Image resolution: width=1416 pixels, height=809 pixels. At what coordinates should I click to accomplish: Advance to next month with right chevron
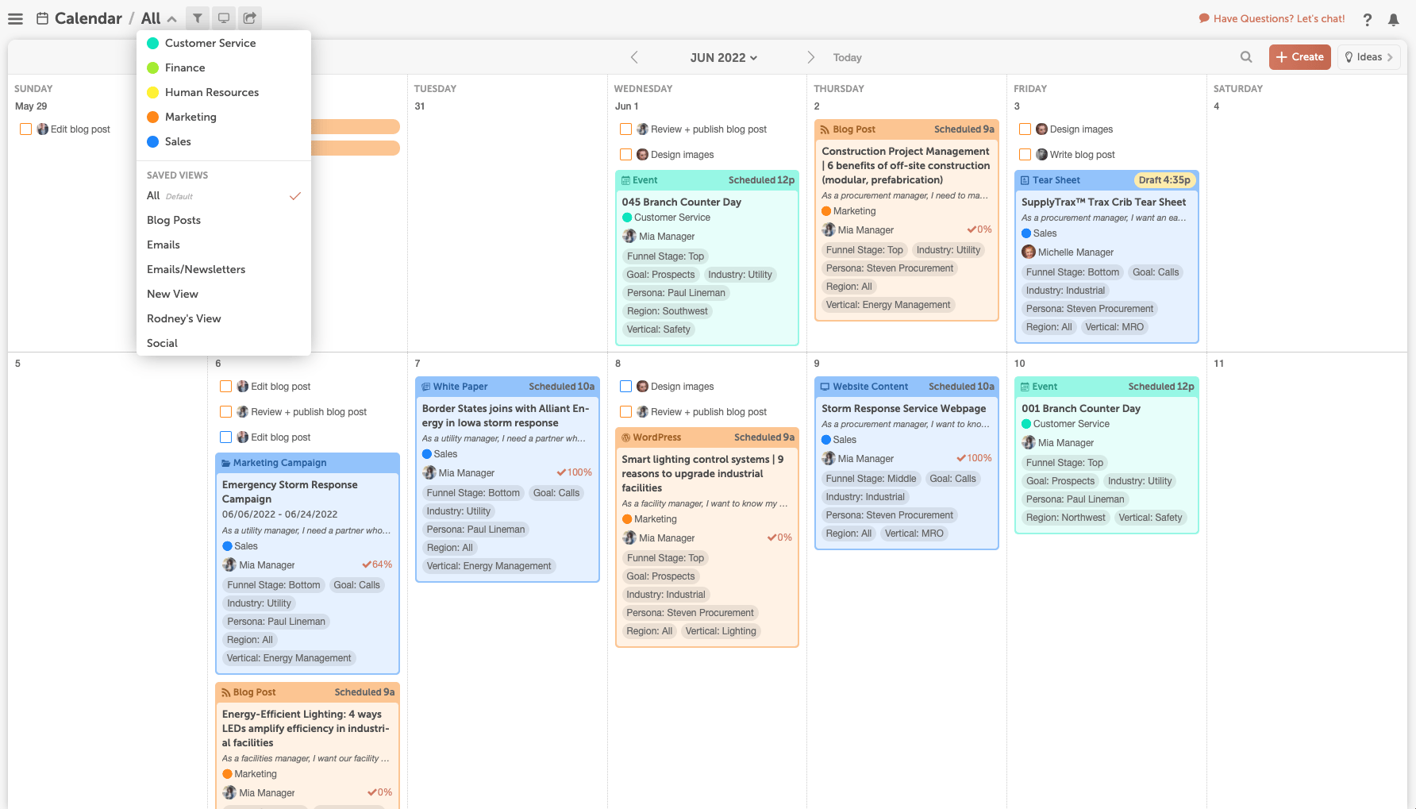(811, 57)
